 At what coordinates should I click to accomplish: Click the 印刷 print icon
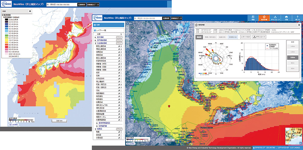[286, 18]
